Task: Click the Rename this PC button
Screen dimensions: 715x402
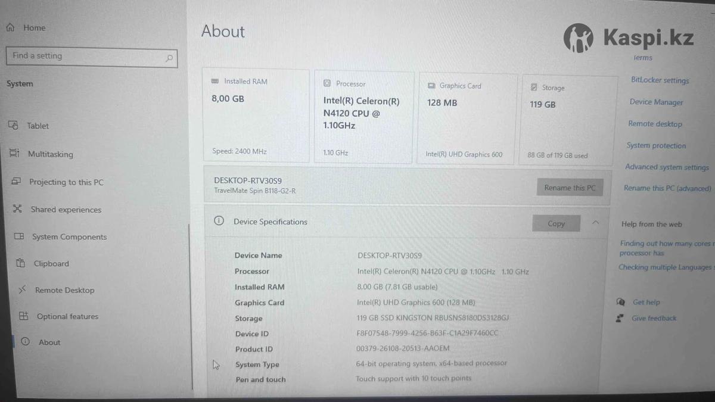Action: pos(570,188)
